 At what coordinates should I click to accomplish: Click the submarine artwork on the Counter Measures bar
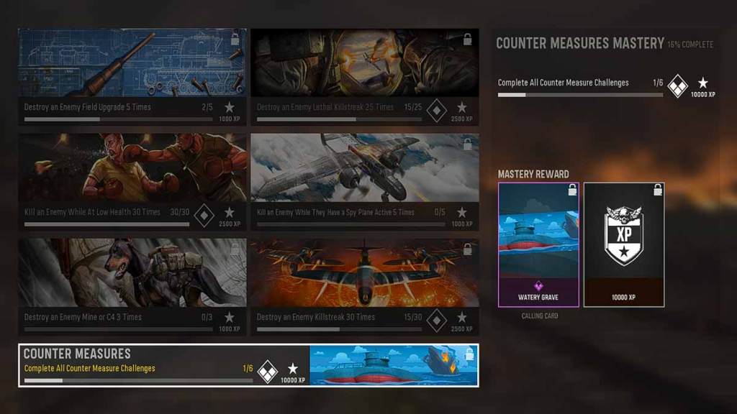(x=367, y=368)
